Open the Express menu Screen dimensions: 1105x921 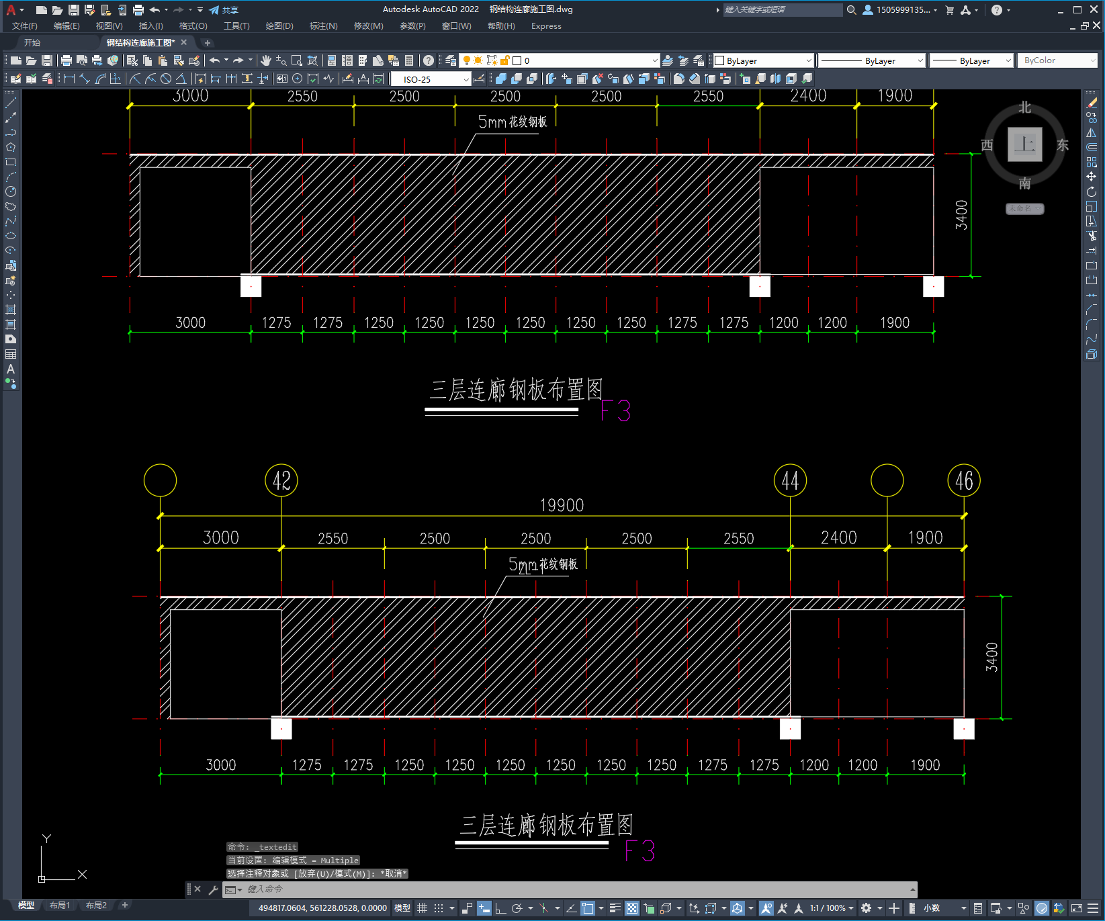pyautogui.click(x=546, y=26)
